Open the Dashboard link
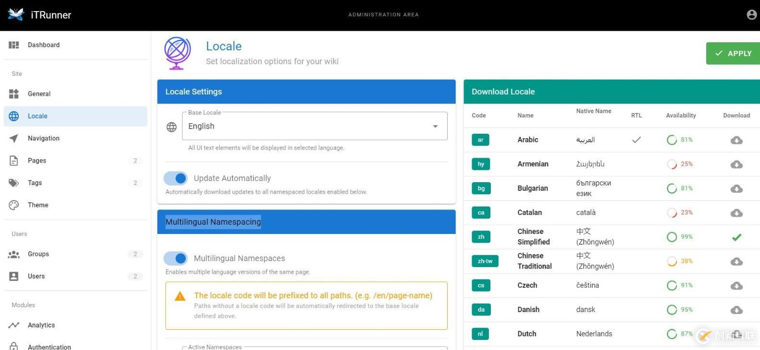This screenshot has height=350, width=760. click(x=43, y=45)
